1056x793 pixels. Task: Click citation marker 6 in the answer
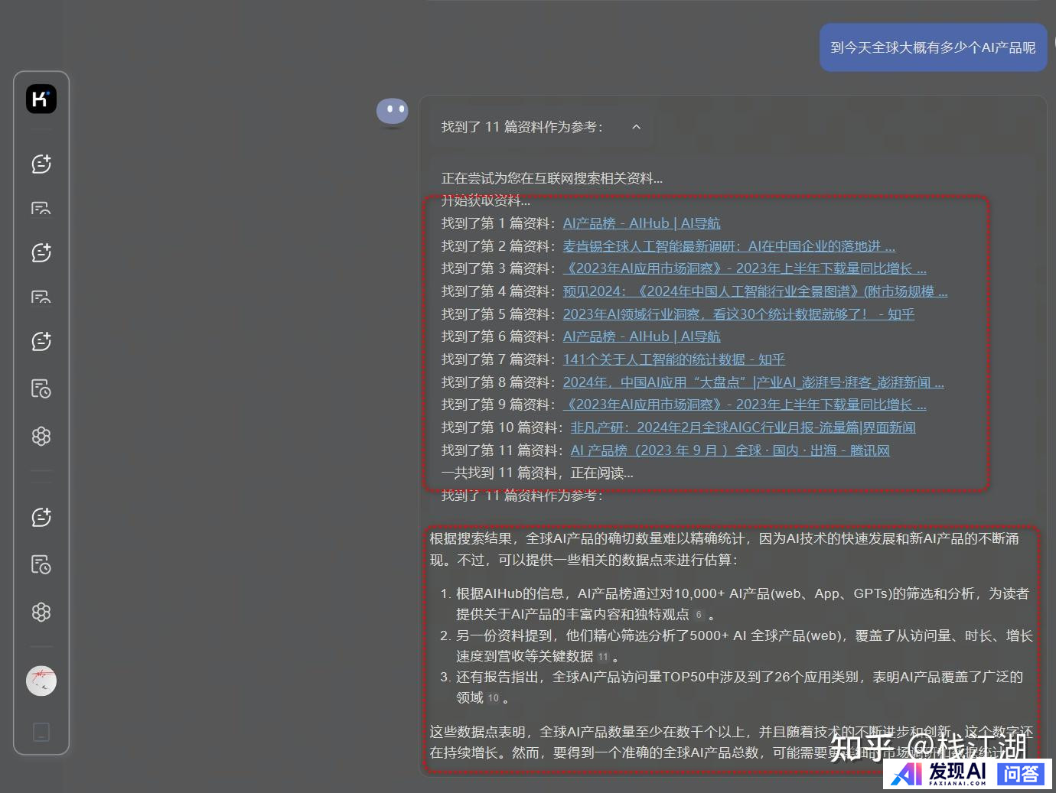699,615
